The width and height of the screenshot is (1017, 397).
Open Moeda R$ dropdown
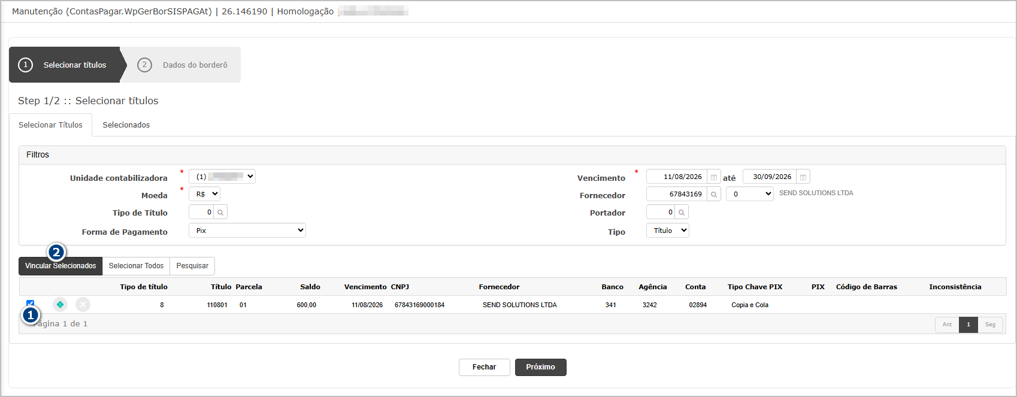[x=205, y=194]
